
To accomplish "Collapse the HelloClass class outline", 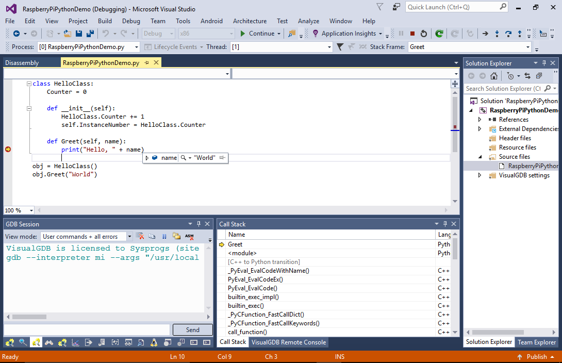I will pos(29,84).
